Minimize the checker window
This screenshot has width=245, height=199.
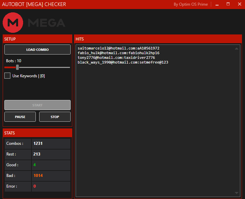coord(217,4)
